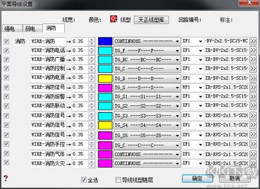
Task: Open the TG_S5 linetype dropdown
Action: coord(147,136)
